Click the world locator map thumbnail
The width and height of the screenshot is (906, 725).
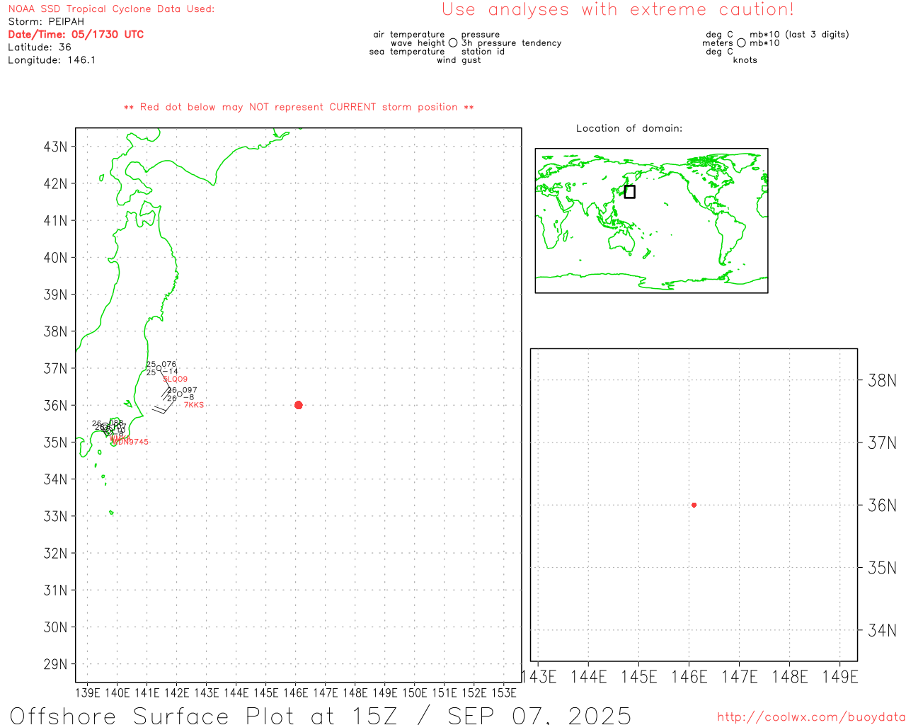(x=651, y=220)
